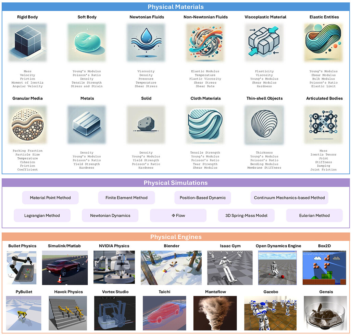Screen dimensions: 352x336
Task: Select the Finite Element Method button
Action: (x=126, y=198)
